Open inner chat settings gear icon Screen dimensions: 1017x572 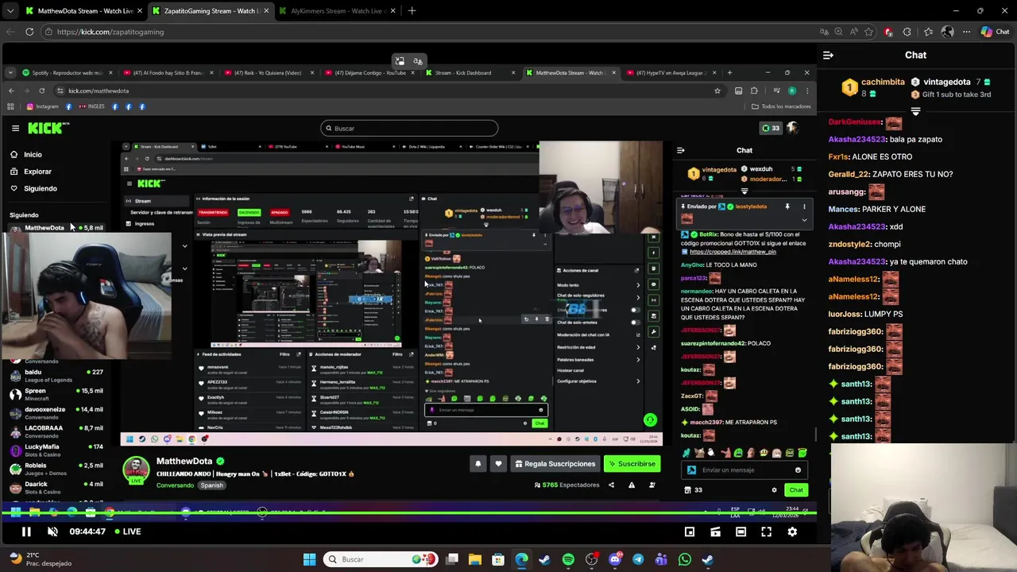click(x=774, y=490)
